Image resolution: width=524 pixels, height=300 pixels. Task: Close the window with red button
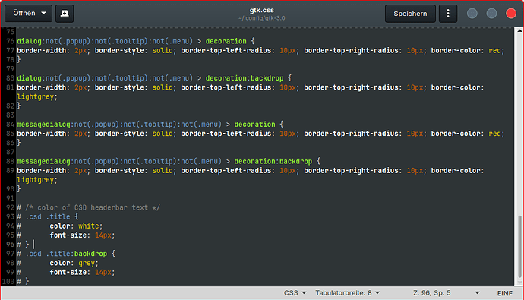[510, 14]
